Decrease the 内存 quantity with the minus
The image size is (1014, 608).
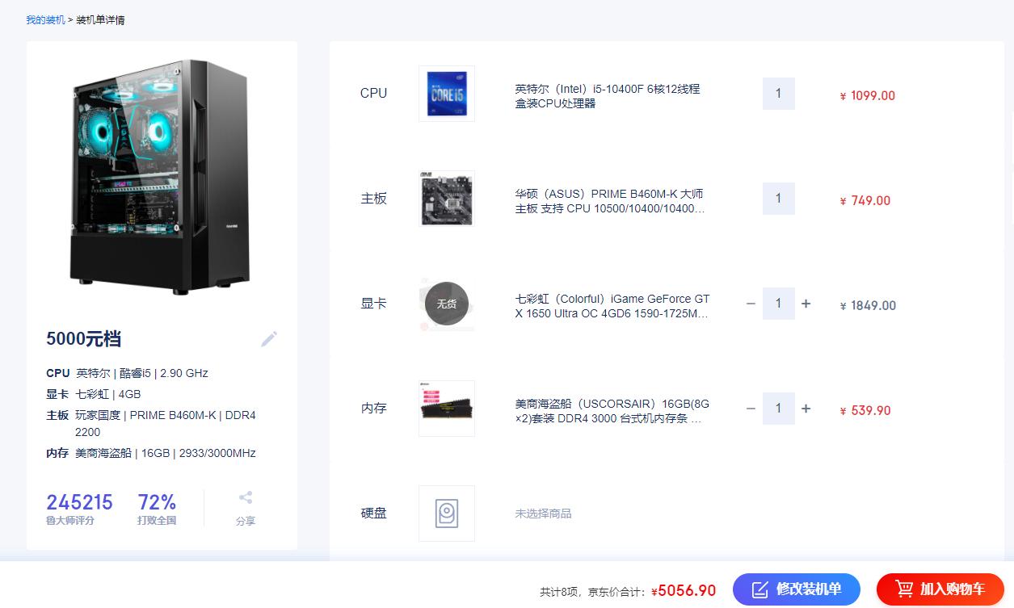751,408
